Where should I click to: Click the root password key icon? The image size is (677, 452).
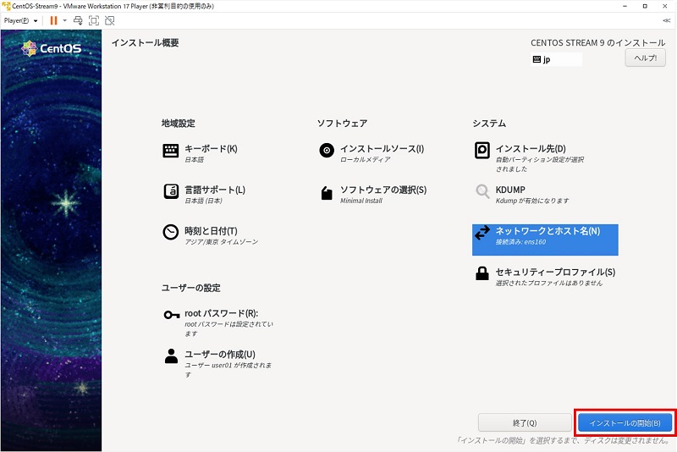coord(172,315)
